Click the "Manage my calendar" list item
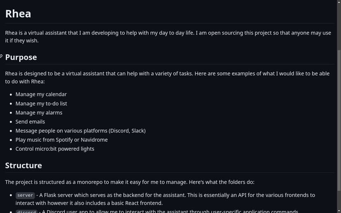Screen dimensions: 341x213 tap(41, 94)
